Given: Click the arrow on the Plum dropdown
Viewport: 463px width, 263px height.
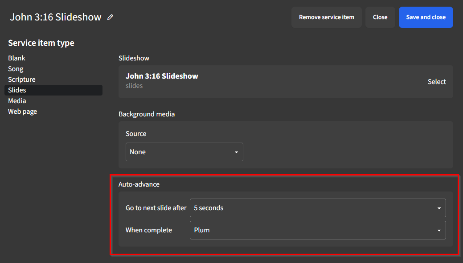Looking at the screenshot, I should [439, 230].
